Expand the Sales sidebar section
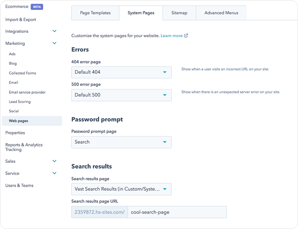The height and width of the screenshot is (229, 298). [54, 161]
